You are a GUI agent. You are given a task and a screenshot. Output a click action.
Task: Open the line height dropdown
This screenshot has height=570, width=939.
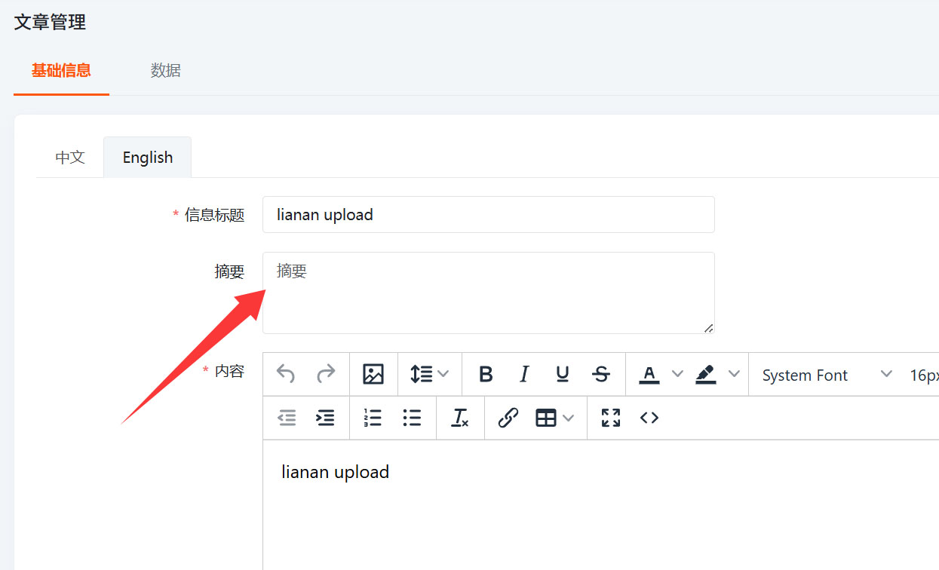[430, 374]
